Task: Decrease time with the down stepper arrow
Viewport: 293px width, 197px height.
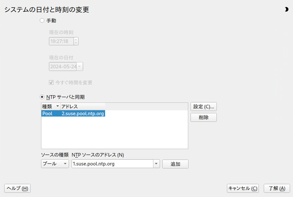Action: tap(76, 43)
